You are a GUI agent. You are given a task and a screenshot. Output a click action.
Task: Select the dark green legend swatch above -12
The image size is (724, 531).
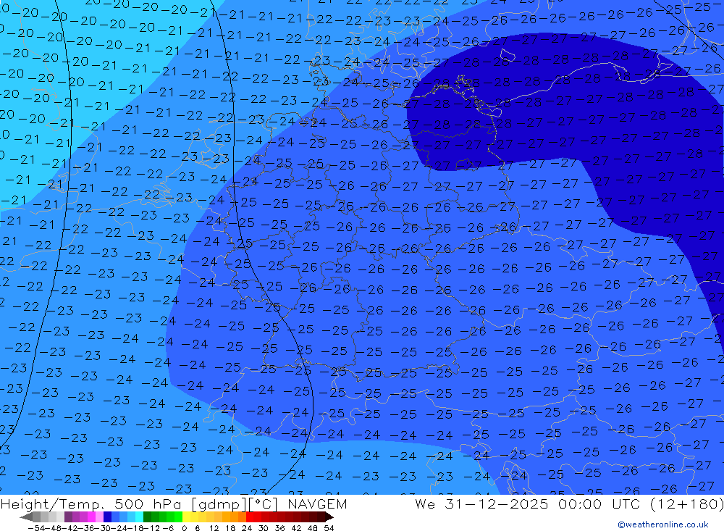[147, 517]
